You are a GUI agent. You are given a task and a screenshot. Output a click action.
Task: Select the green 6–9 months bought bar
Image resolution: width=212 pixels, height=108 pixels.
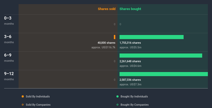coord(161,56)
